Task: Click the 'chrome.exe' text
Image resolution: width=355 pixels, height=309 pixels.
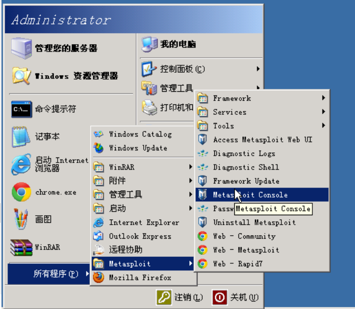Action: pos(56,193)
